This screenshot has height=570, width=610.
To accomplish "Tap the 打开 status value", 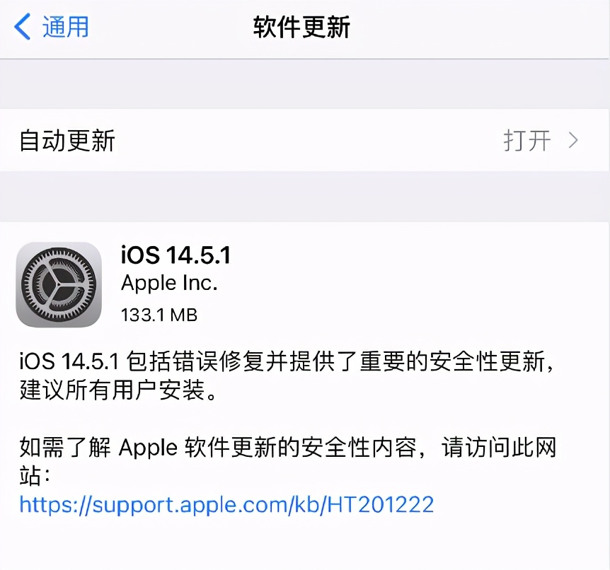I will (527, 140).
